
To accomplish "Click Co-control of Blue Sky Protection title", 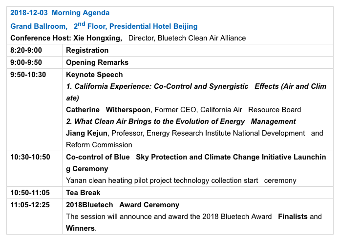I will click(x=196, y=163).
